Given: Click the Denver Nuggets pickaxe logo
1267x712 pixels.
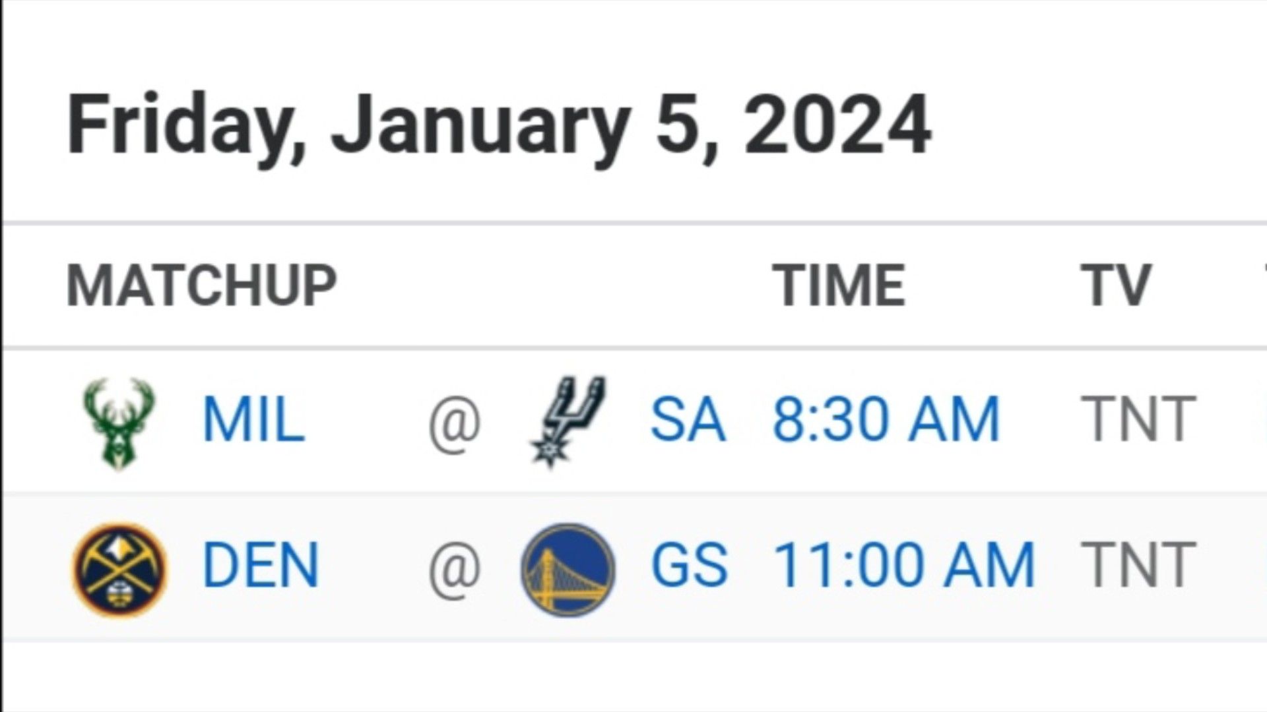Looking at the screenshot, I should [119, 569].
